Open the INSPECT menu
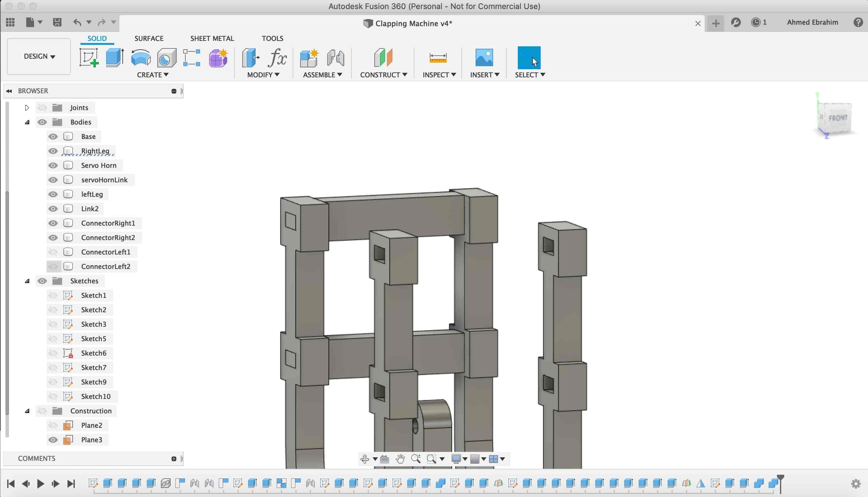This screenshot has height=497, width=868. coord(439,75)
